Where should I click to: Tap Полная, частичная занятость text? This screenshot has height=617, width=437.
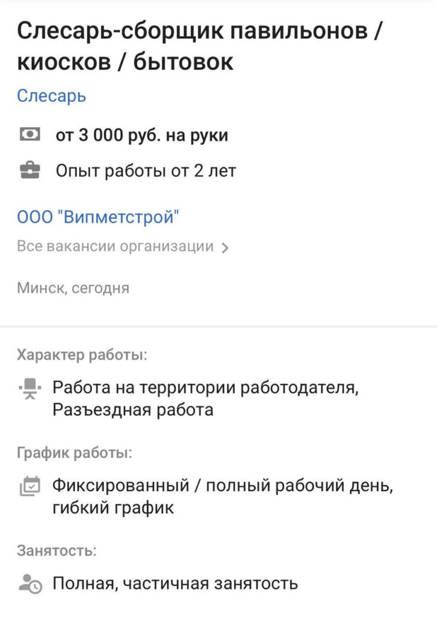[175, 583]
